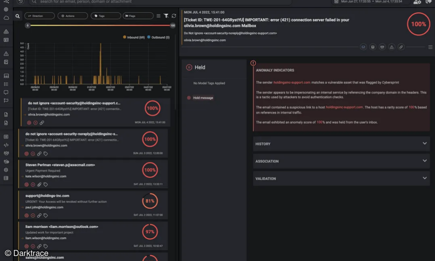Refresh the email list
Screen dimensions: 435x261
pos(174,16)
